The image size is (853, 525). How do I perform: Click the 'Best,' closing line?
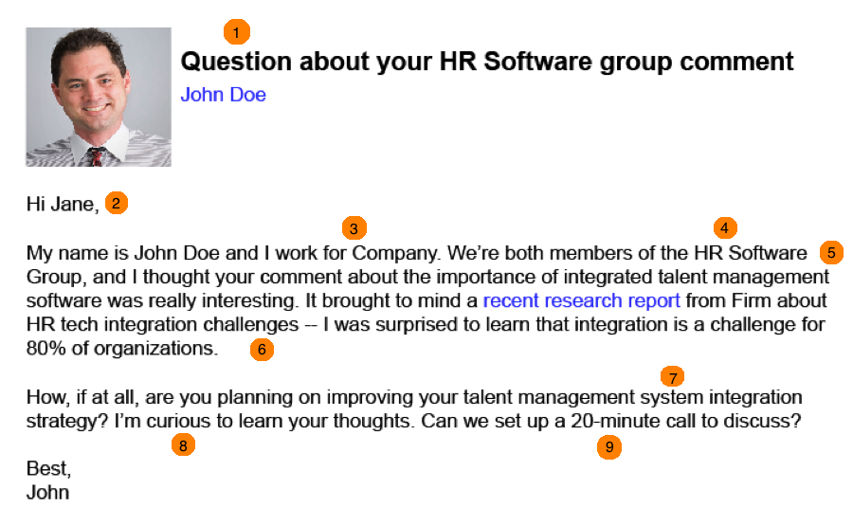tap(48, 468)
